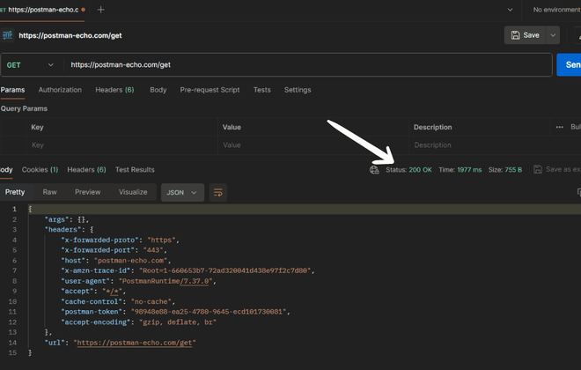Click the query param Key input cell
The width and height of the screenshot is (581, 370).
pos(122,145)
